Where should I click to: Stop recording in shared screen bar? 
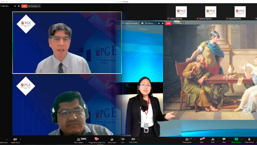(x=163, y=23)
